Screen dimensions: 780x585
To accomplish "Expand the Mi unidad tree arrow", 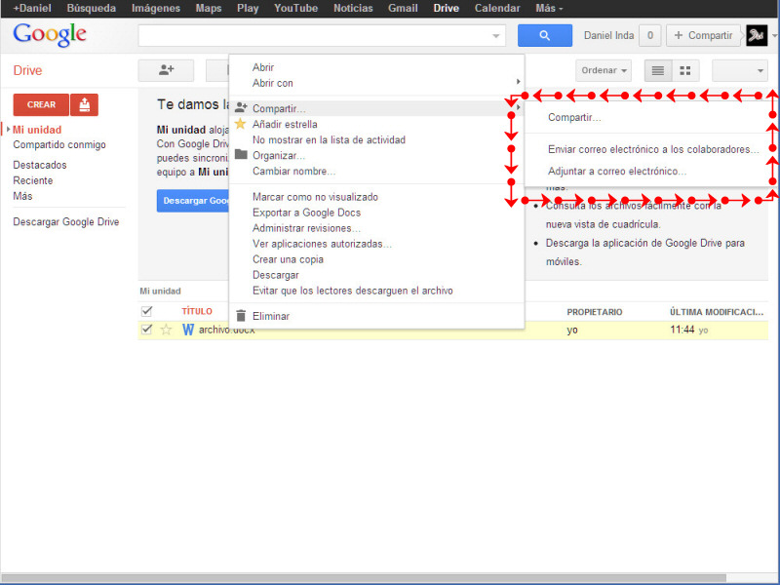I will click(x=8, y=130).
